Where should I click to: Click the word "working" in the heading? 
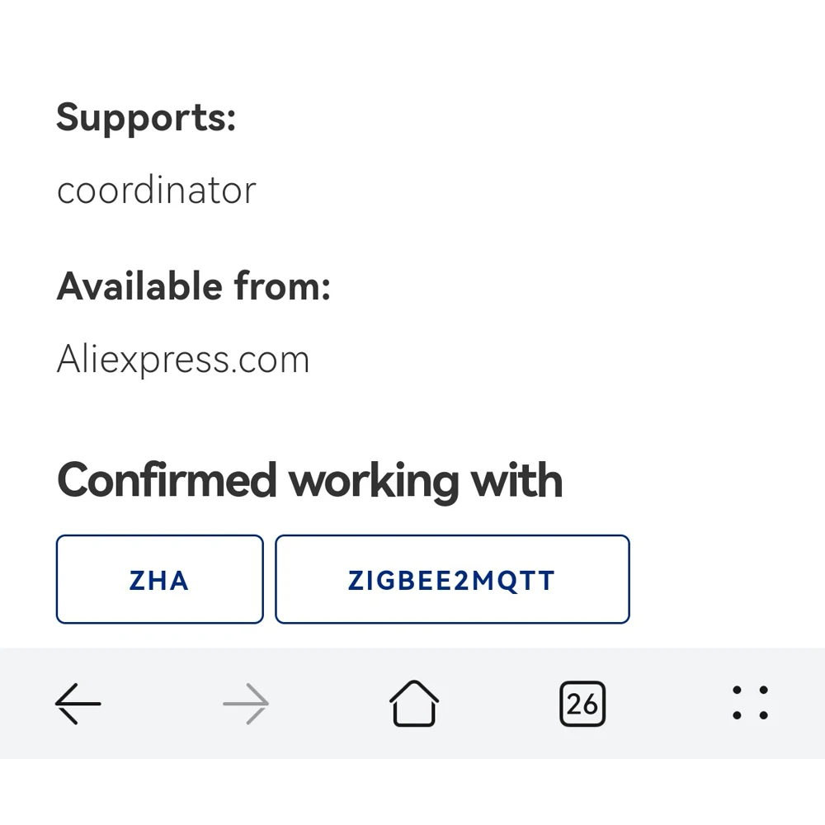373,482
